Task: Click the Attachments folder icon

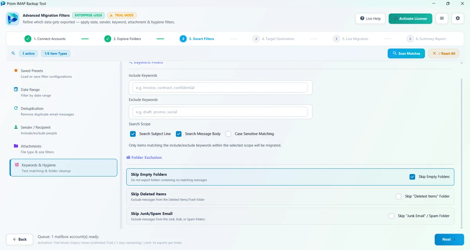Action: tap(16, 146)
